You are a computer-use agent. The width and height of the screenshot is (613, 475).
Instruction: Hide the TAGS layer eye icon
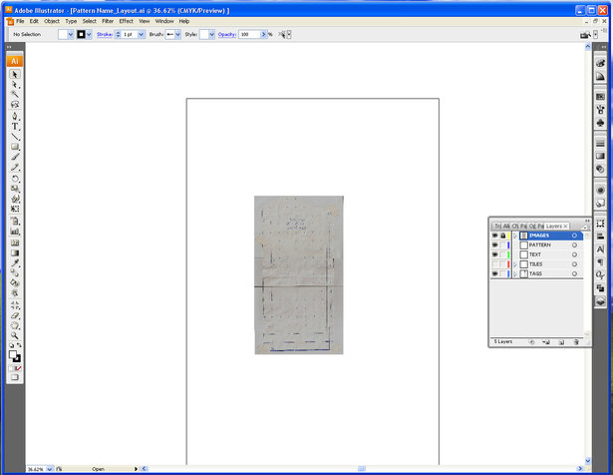[494, 273]
